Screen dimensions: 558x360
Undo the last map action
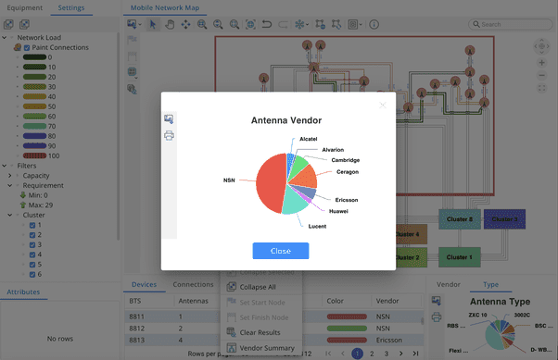(x=267, y=24)
